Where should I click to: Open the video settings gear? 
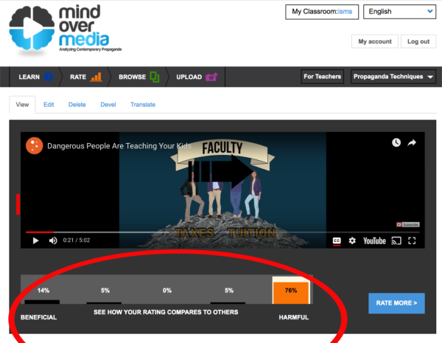[x=352, y=240]
